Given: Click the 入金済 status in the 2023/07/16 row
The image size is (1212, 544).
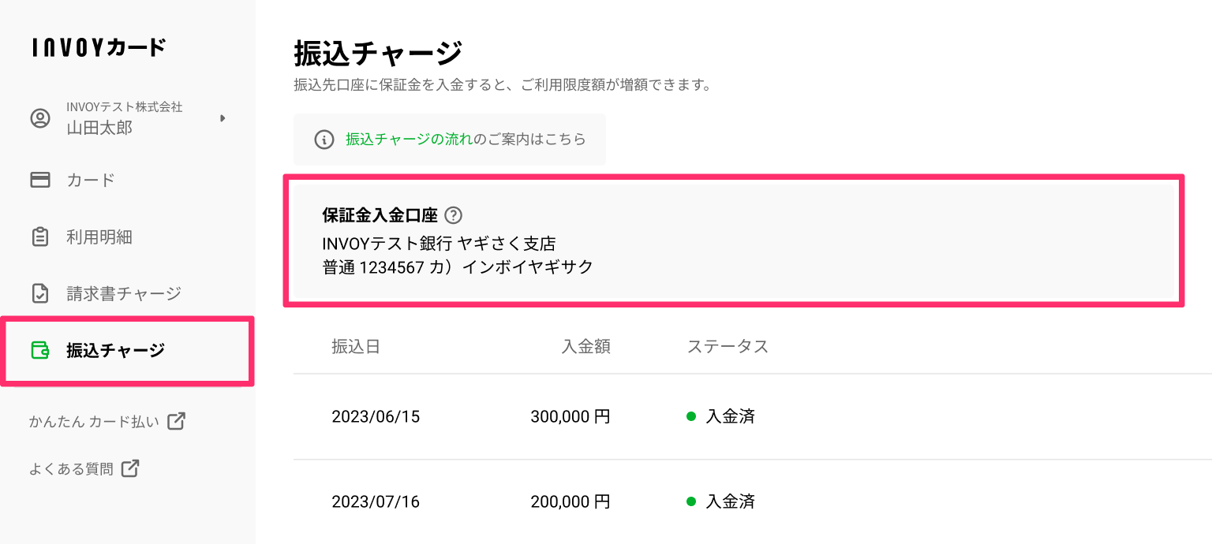Looking at the screenshot, I should click(x=721, y=501).
